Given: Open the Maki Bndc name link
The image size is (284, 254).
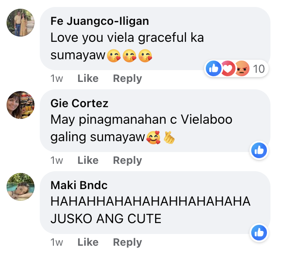Looking at the screenshot, I should (79, 185).
